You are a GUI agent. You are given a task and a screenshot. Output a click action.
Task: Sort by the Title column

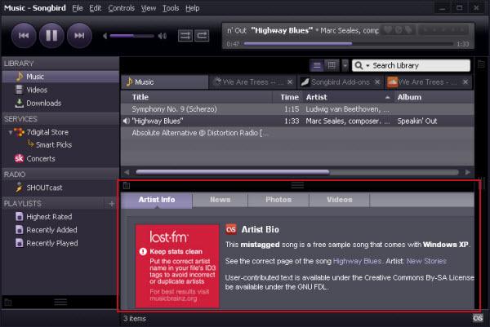[197, 97]
